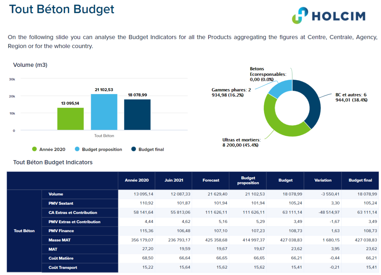This screenshot has height=275, width=381.
Task: Click the Budget final column header
Action: [360, 180]
